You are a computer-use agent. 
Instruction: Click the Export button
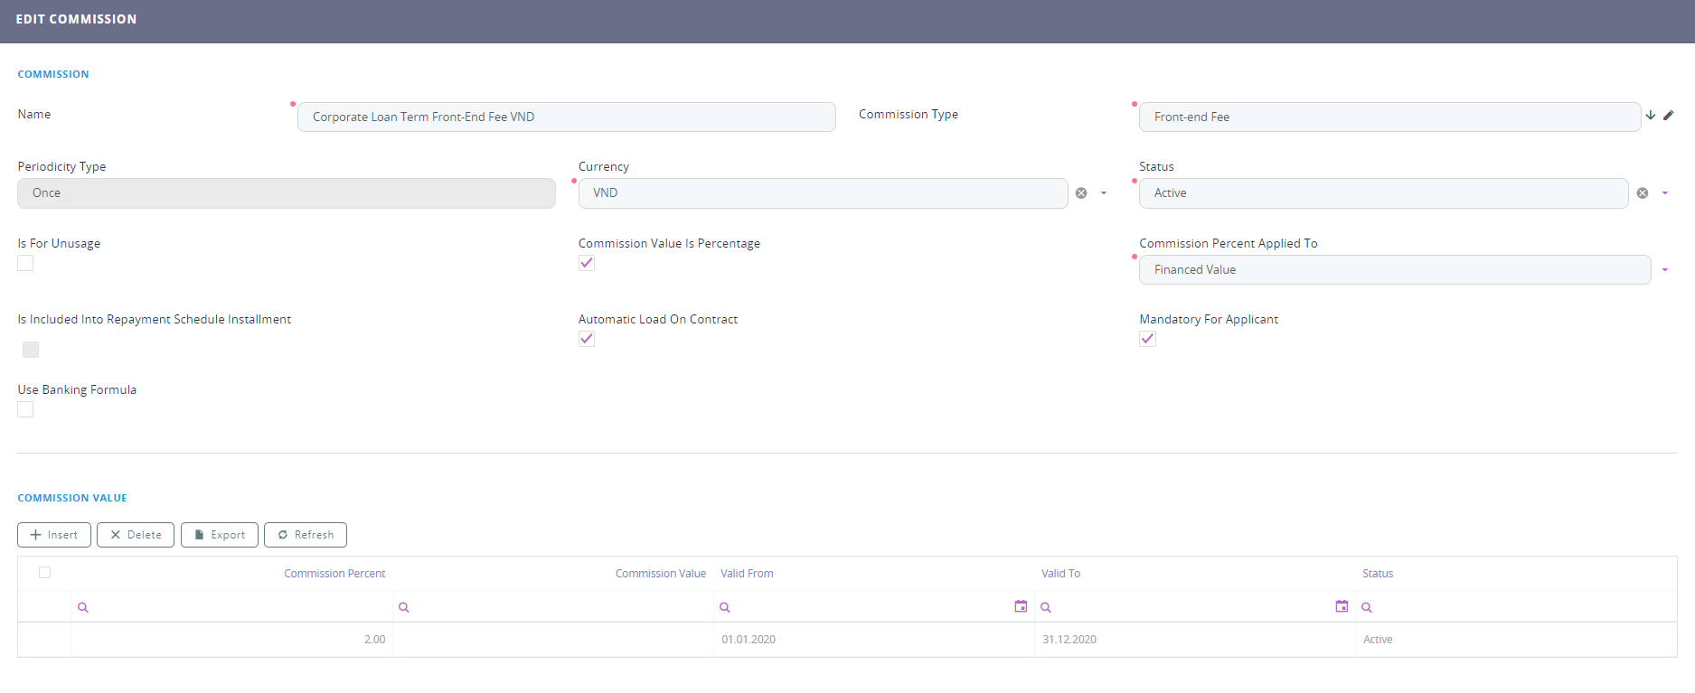220,535
